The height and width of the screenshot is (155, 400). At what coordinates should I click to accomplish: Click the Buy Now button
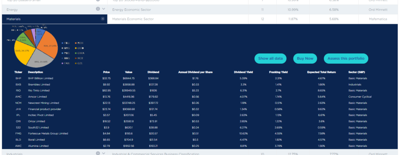tap(305, 59)
